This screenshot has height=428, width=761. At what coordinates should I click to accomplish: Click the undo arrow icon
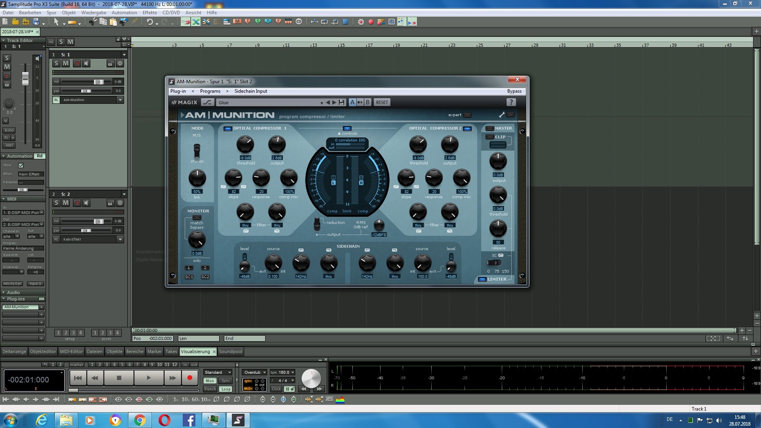(x=149, y=22)
